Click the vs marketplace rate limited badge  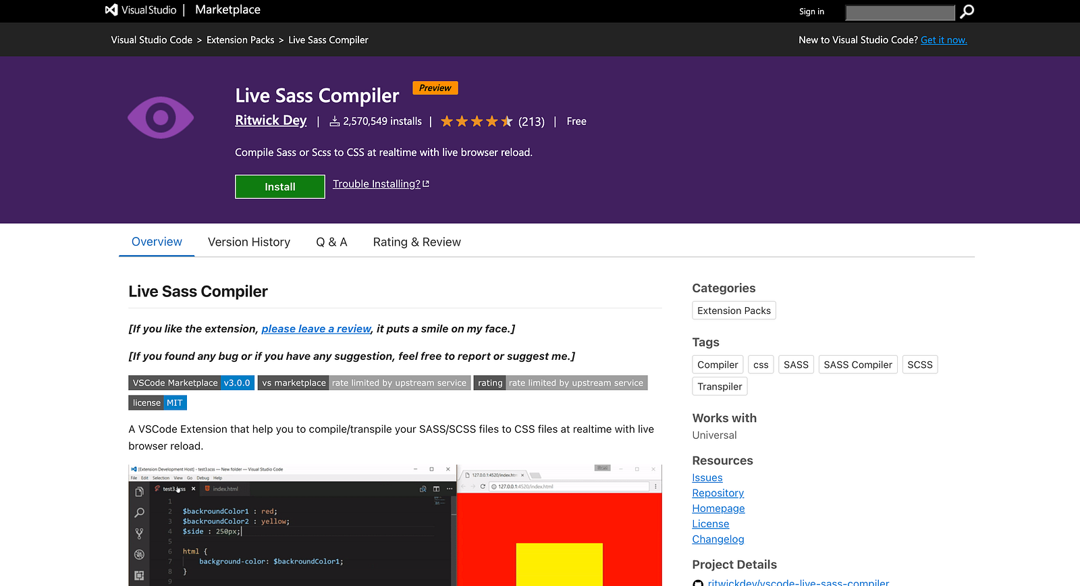[364, 383]
